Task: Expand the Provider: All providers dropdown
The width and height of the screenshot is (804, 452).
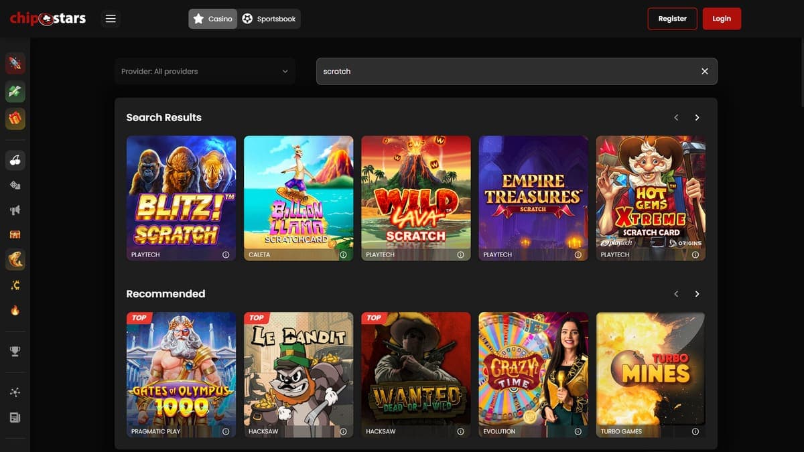Action: (x=204, y=71)
